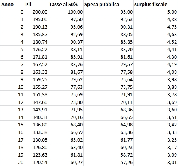
Task: Click the tax cell showing 100,00
Action: tap(66, 12)
